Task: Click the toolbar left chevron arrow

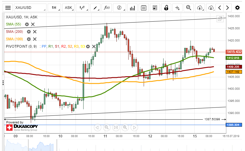Action: click(220, 8)
